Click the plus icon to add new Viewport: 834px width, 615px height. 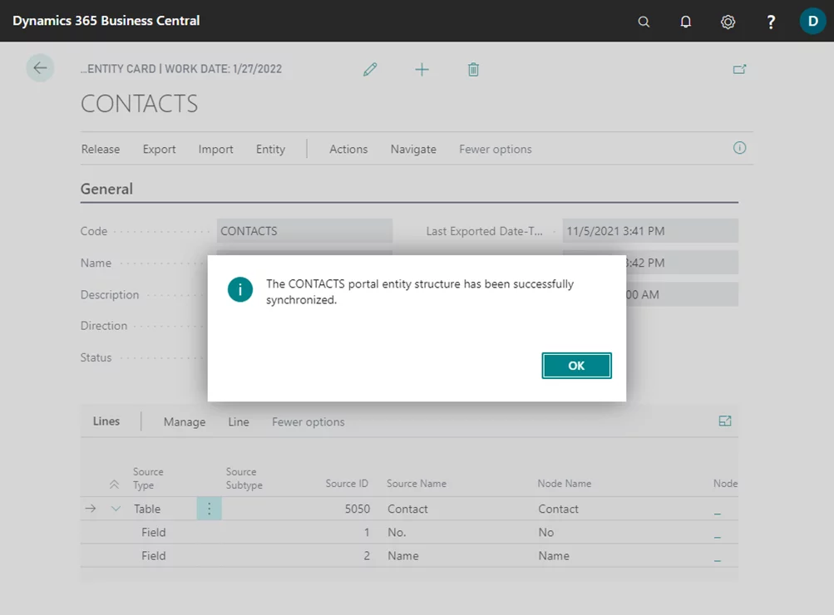pyautogui.click(x=422, y=70)
